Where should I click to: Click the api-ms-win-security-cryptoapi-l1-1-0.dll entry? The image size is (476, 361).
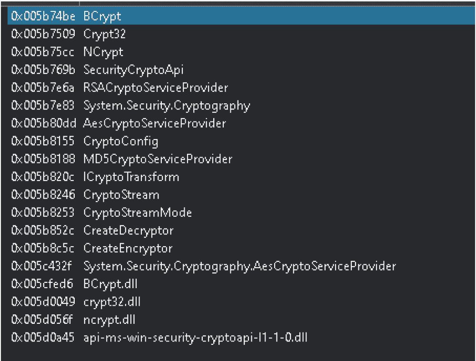click(x=195, y=338)
